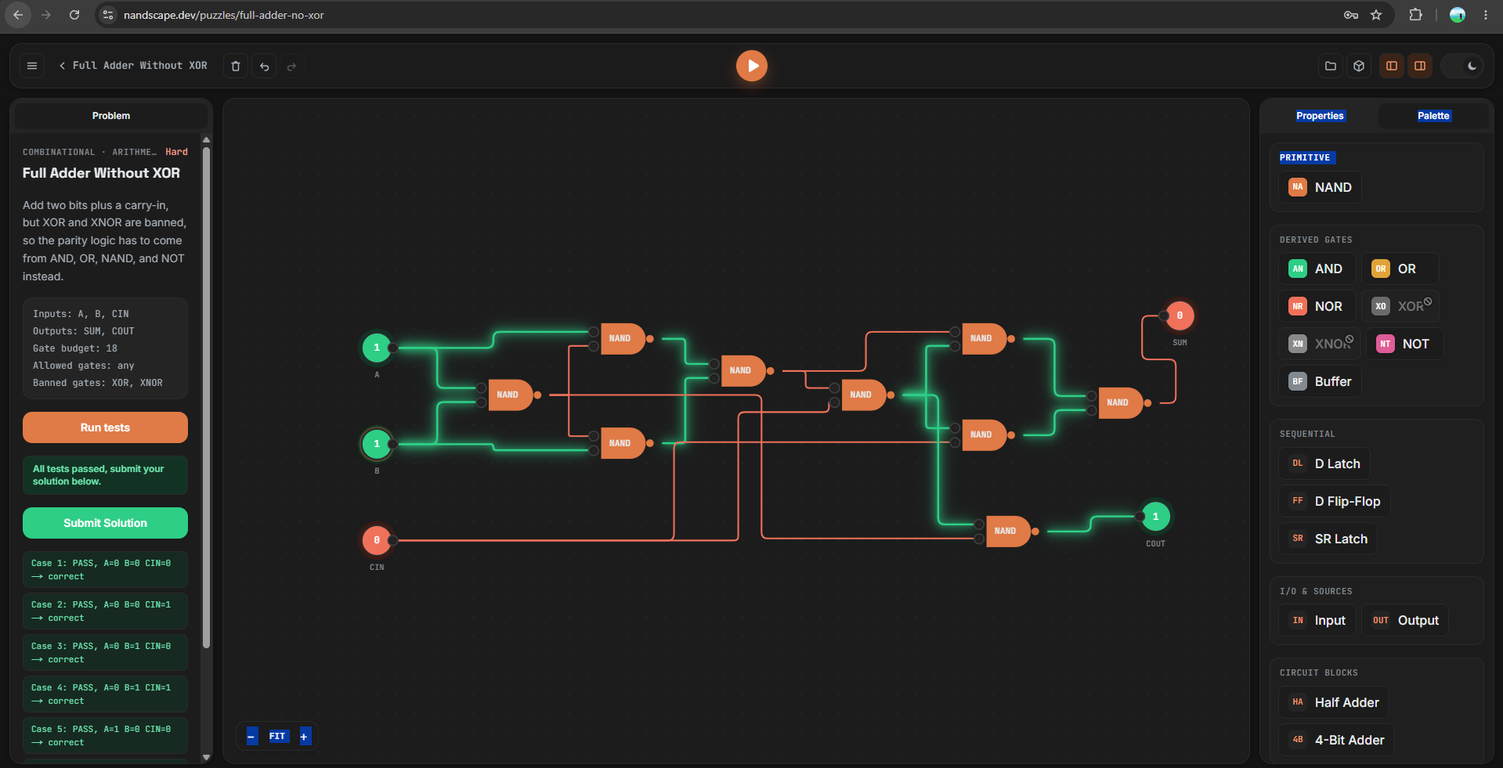Click scroll-down arrow of problem panel
This screenshot has height=768, width=1503.
(x=207, y=757)
